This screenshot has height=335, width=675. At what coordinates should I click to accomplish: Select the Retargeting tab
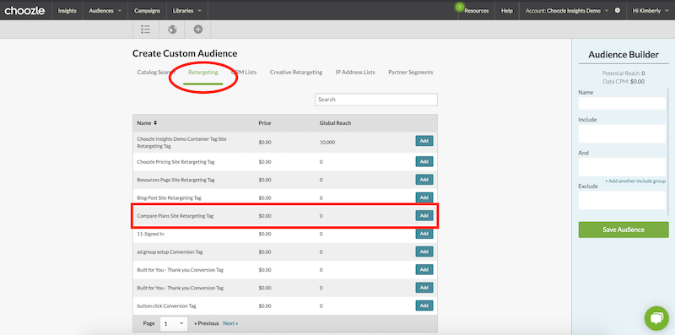point(203,73)
